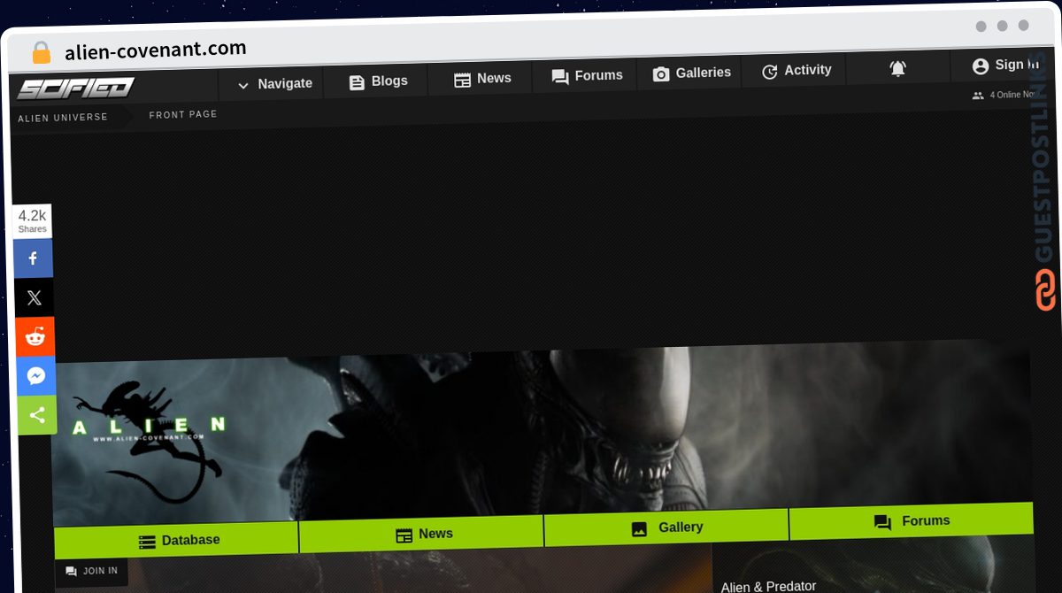1062x593 pixels.
Task: Share the page on Facebook
Action: 33,258
